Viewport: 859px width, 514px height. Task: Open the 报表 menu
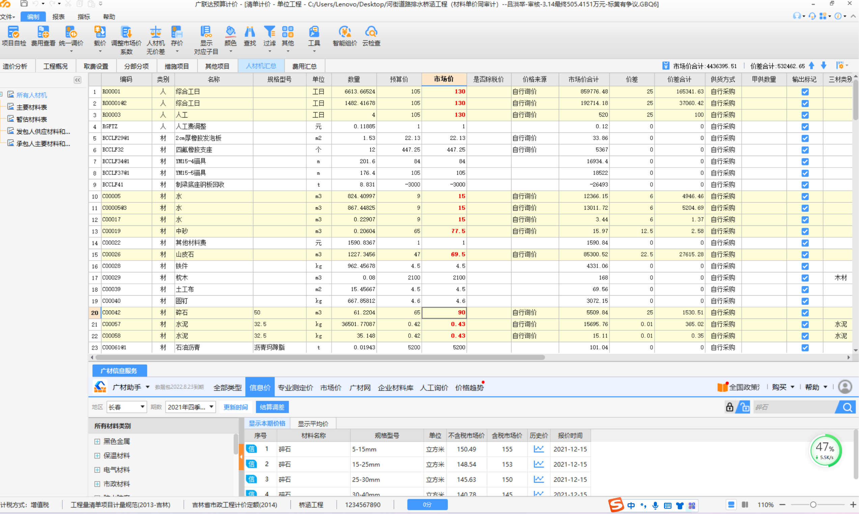pos(58,17)
